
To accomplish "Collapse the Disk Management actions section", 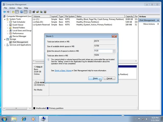I will pos(158,20).
